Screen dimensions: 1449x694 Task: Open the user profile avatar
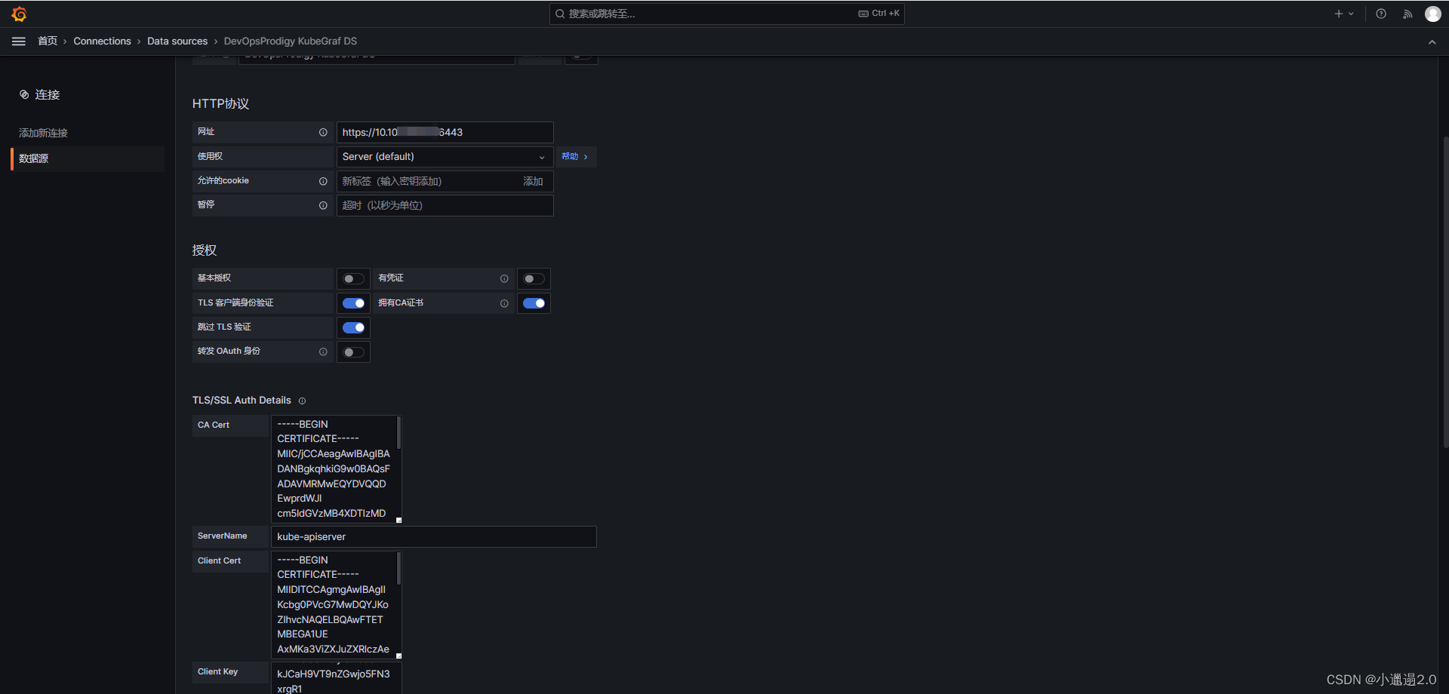[x=1432, y=14]
